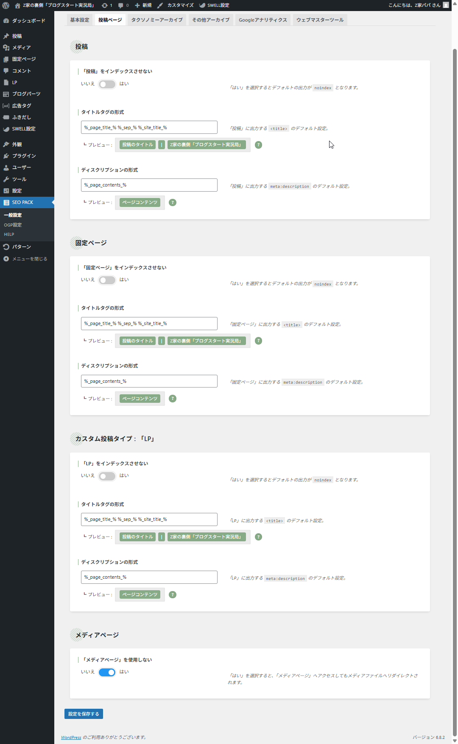Viewport: 458px width, 744px height.
Task: Click help icon beside 投稿 title preview
Action: [258, 145]
